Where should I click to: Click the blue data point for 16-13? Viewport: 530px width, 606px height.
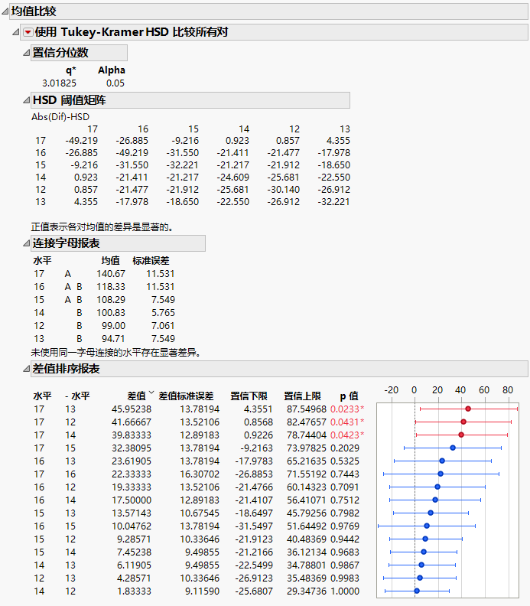tap(442, 461)
